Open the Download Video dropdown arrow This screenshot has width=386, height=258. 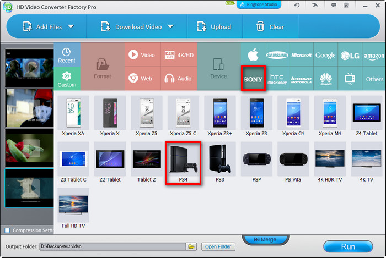click(x=170, y=26)
